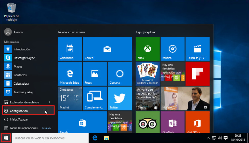Image resolution: width=249 pixels, height=143 pixels.
Task: Open the volume tray icon
Action: (x=220, y=138)
